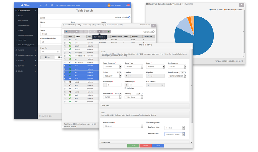Open the hamburger menu in Silver header
This screenshot has width=258, height=152.
[x=40, y=5]
